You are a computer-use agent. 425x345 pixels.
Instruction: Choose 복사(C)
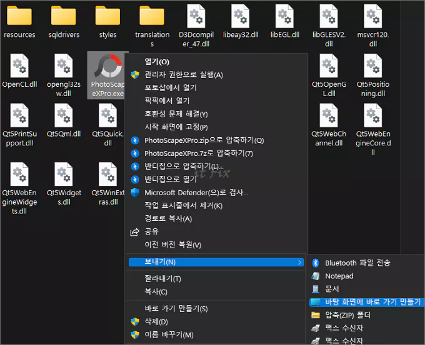[216, 292]
